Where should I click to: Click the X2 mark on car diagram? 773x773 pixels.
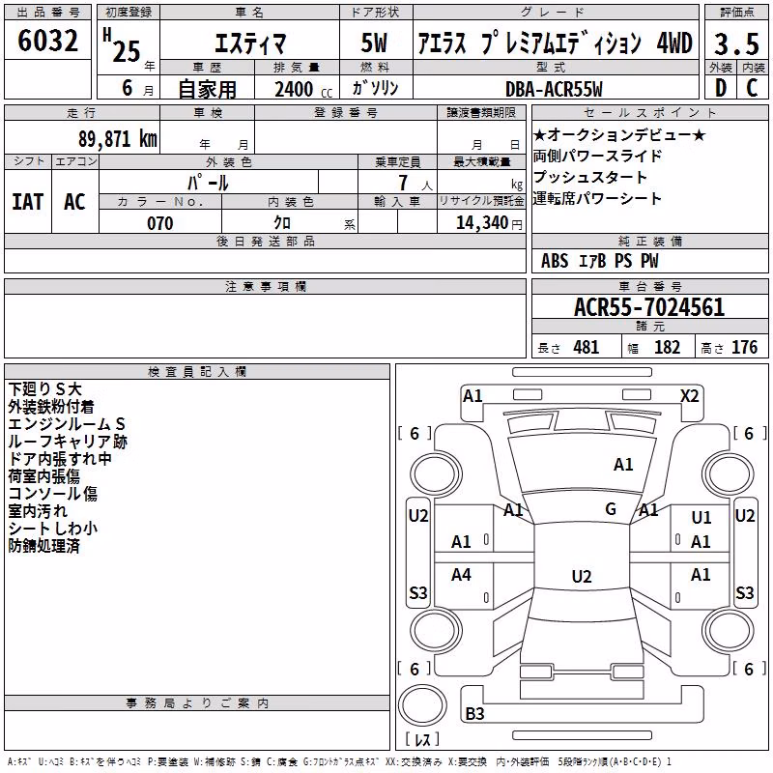(x=689, y=396)
